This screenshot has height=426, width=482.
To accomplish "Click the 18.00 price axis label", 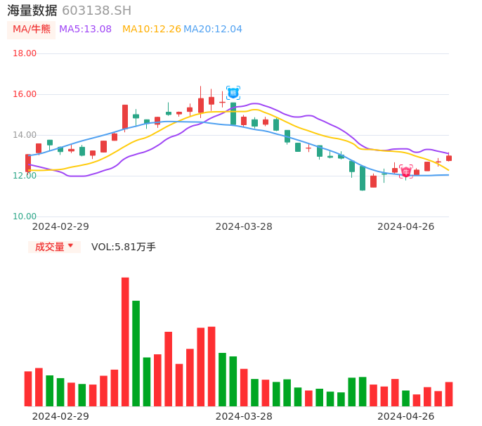I will [25, 53].
